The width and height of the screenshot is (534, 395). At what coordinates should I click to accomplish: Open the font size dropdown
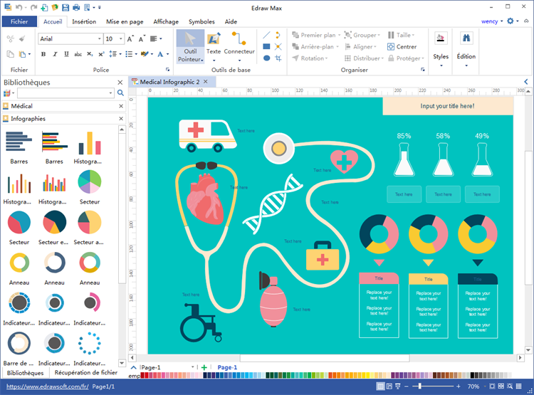[x=120, y=39]
